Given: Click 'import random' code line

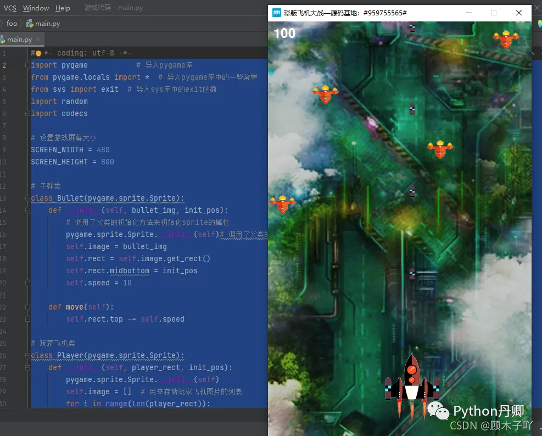Looking at the screenshot, I should tap(59, 101).
